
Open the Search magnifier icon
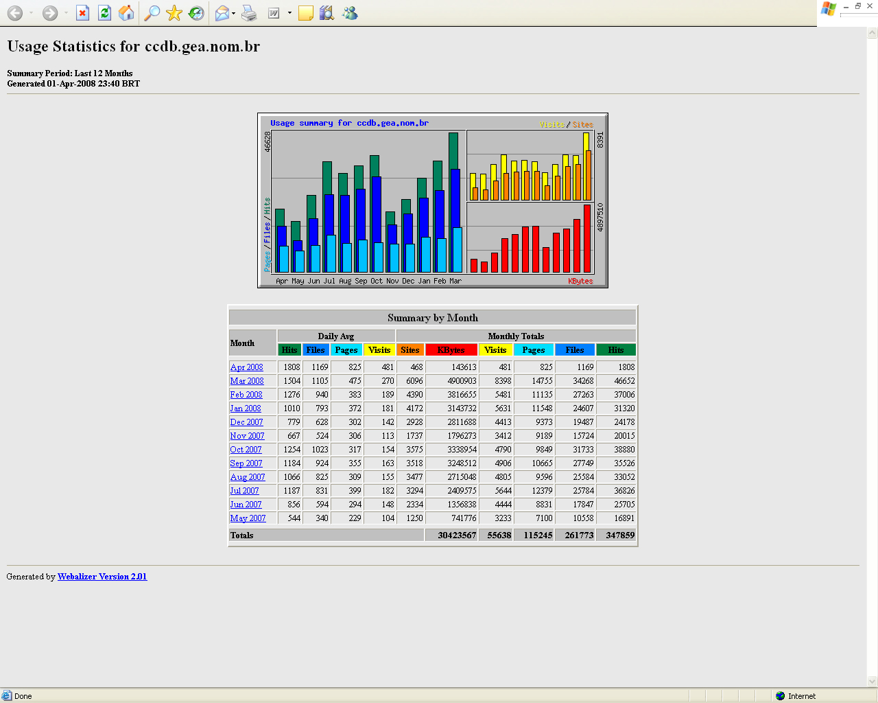coord(152,13)
